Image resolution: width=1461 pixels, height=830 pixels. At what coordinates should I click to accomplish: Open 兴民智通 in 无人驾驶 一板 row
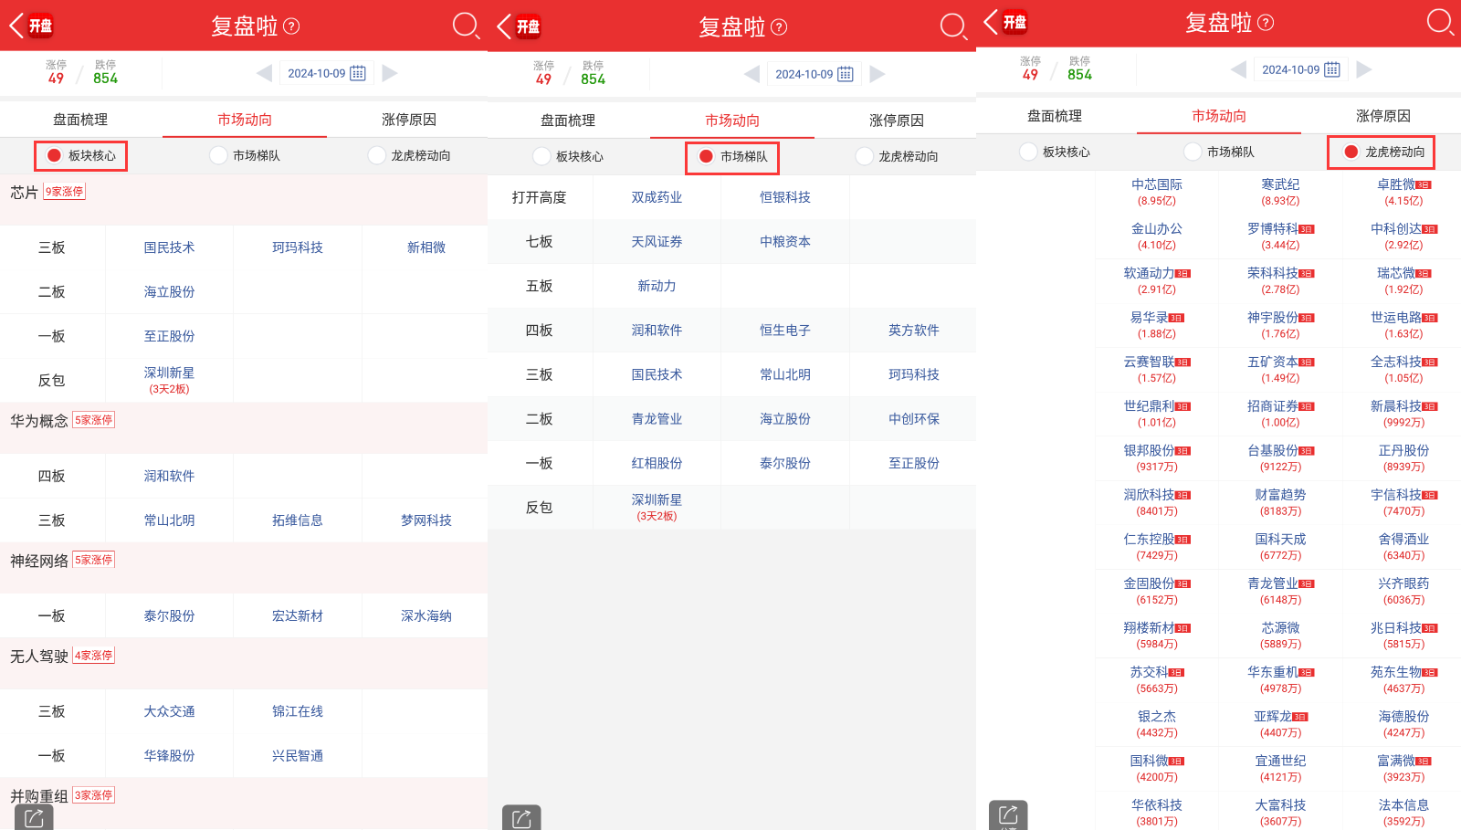[x=298, y=756]
